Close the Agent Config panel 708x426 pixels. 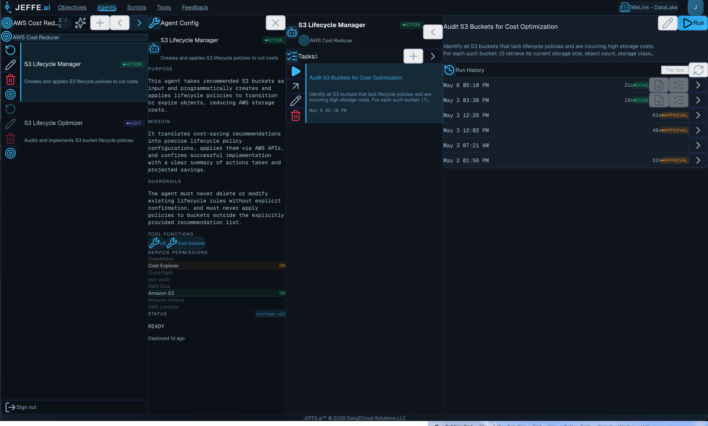coord(276,23)
